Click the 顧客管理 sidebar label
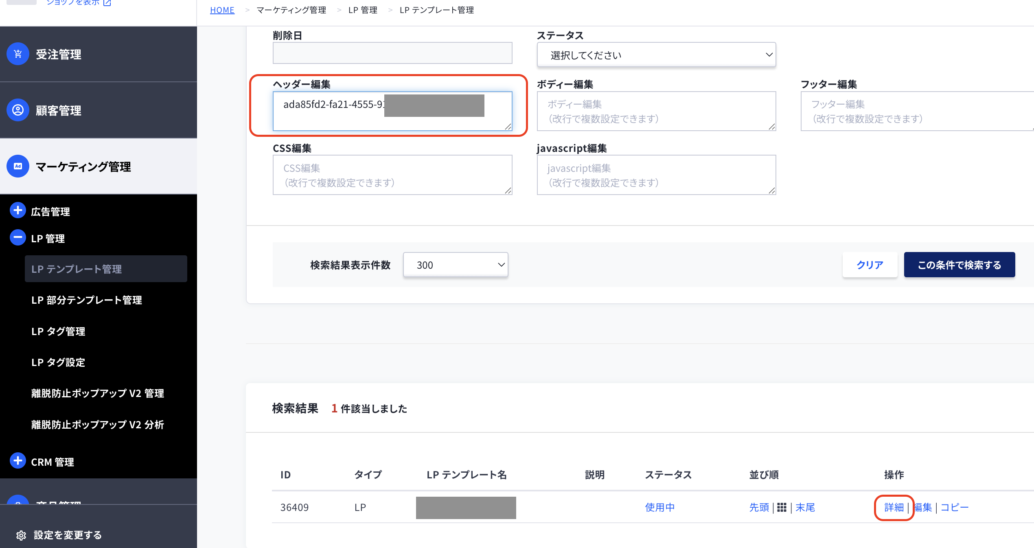 59,110
